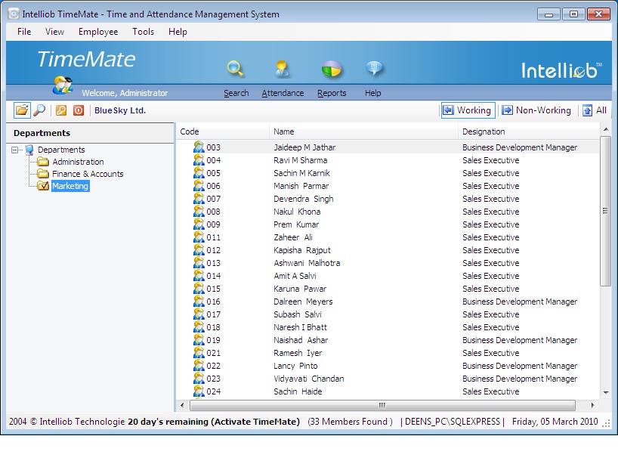Click employee icon for code 004
This screenshot has width=618, height=464.
[x=199, y=160]
